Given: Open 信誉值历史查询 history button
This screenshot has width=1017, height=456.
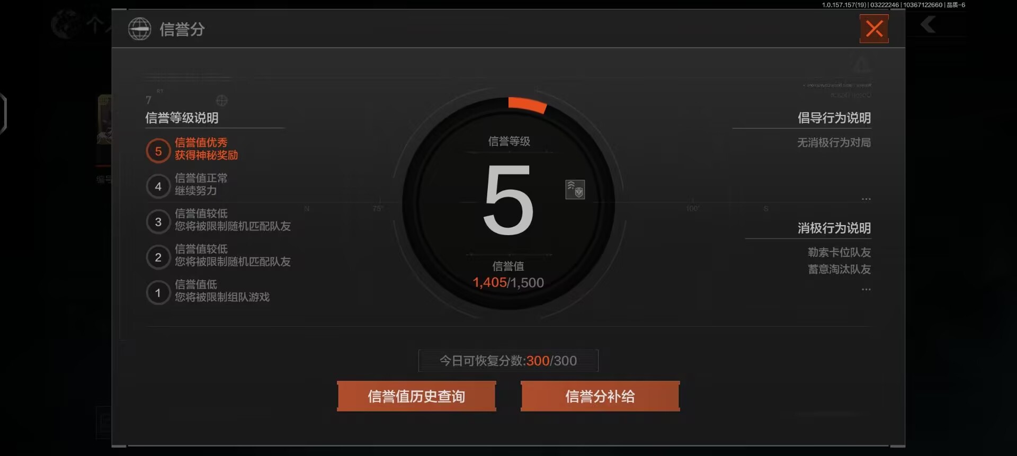Looking at the screenshot, I should point(416,396).
